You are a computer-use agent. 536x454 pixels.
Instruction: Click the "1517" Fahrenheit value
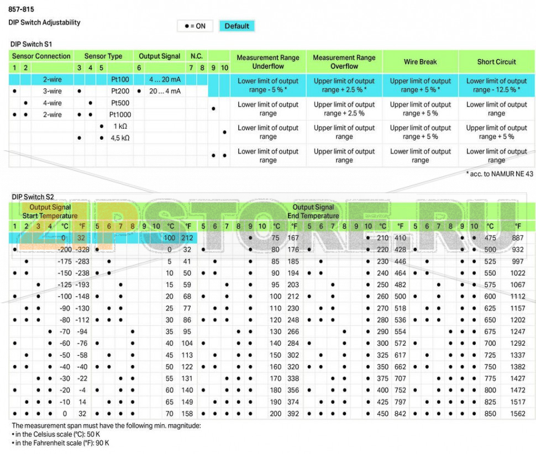click(518, 402)
